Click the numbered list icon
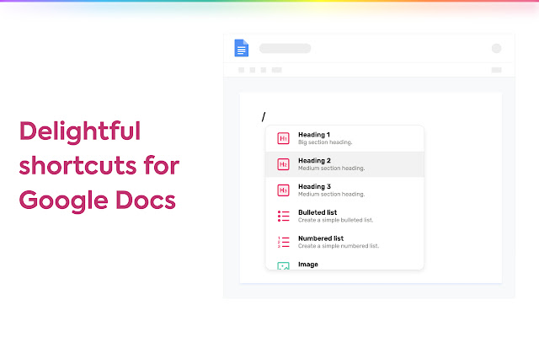This screenshot has width=539, height=337. [x=283, y=243]
